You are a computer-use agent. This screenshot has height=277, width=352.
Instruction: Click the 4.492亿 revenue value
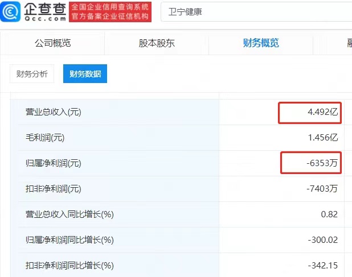click(322, 112)
